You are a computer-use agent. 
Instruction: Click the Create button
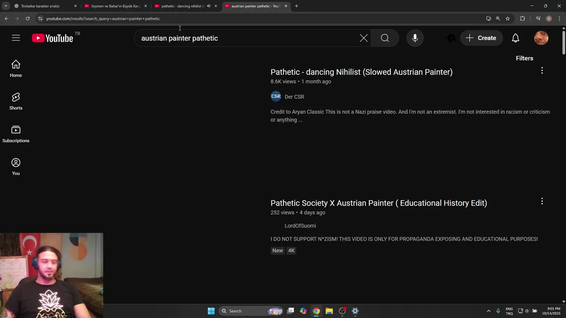click(481, 38)
